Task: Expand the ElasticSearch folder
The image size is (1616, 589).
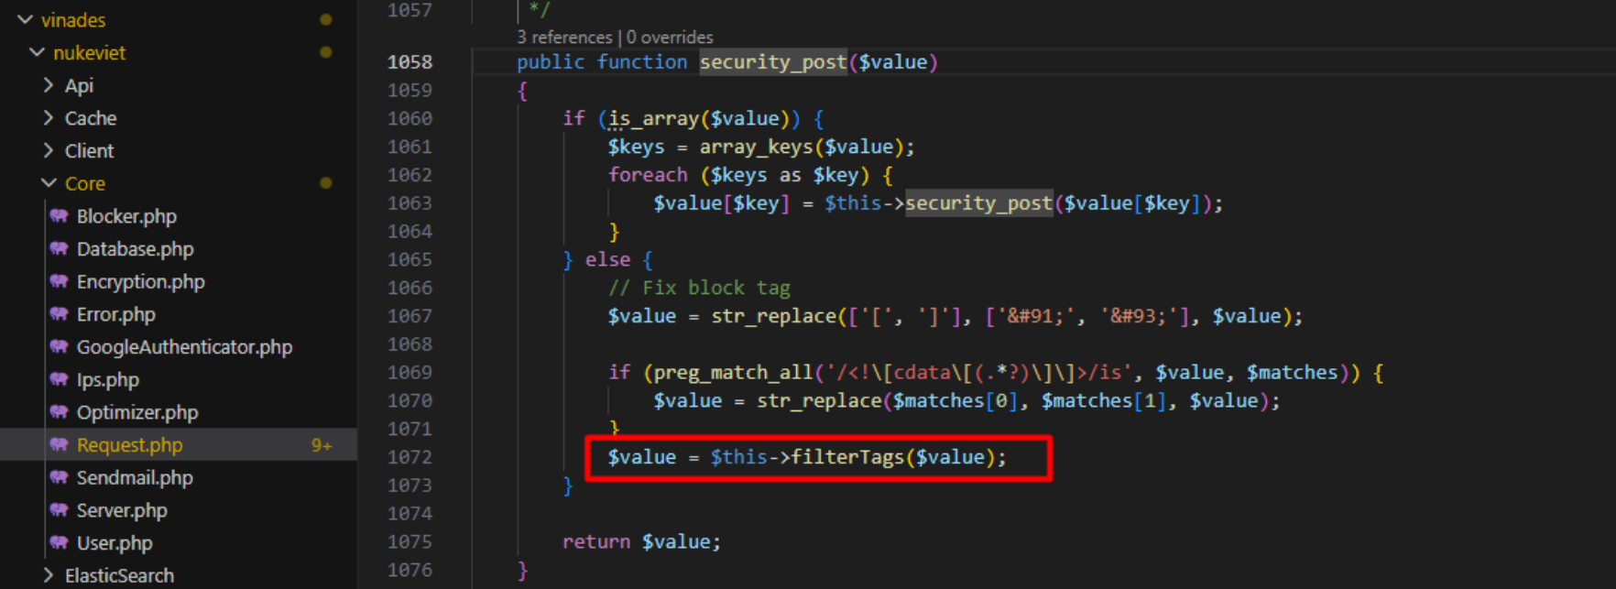Action: pos(49,575)
